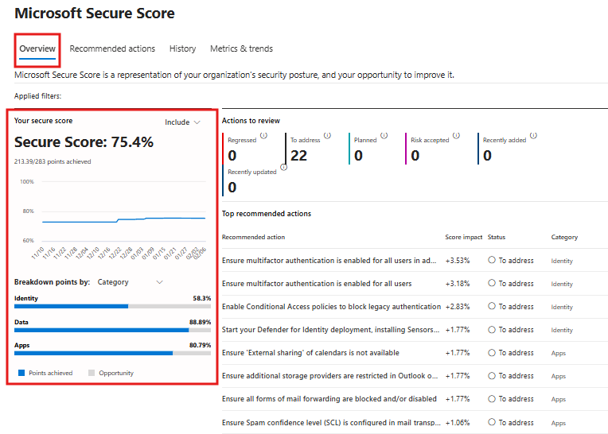Open the block legacy authentication action
Screen dimensions: 608x434
coord(331,307)
